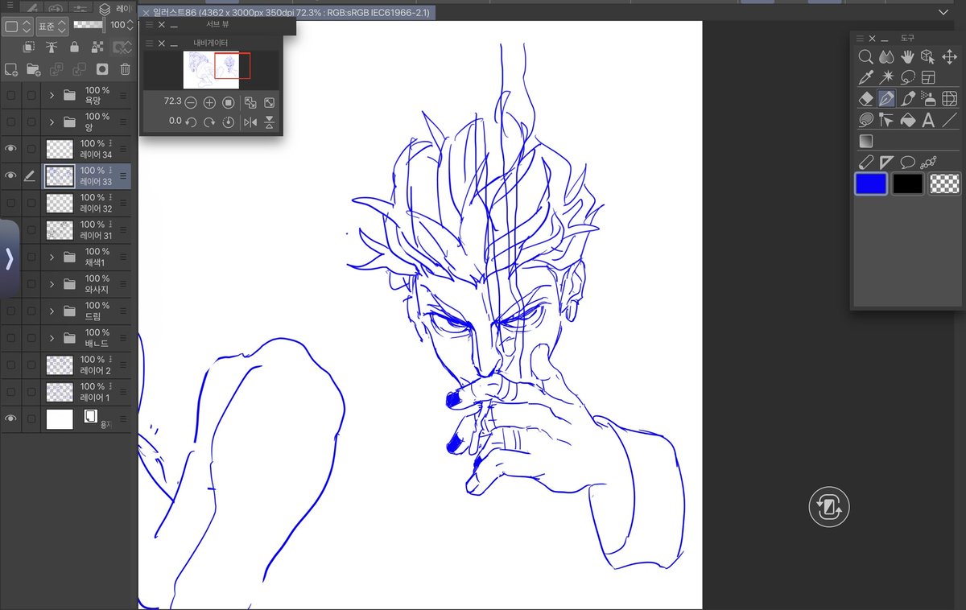Image resolution: width=966 pixels, height=610 pixels.
Task: Open the 도구 tool palette menu
Action: tap(861, 38)
